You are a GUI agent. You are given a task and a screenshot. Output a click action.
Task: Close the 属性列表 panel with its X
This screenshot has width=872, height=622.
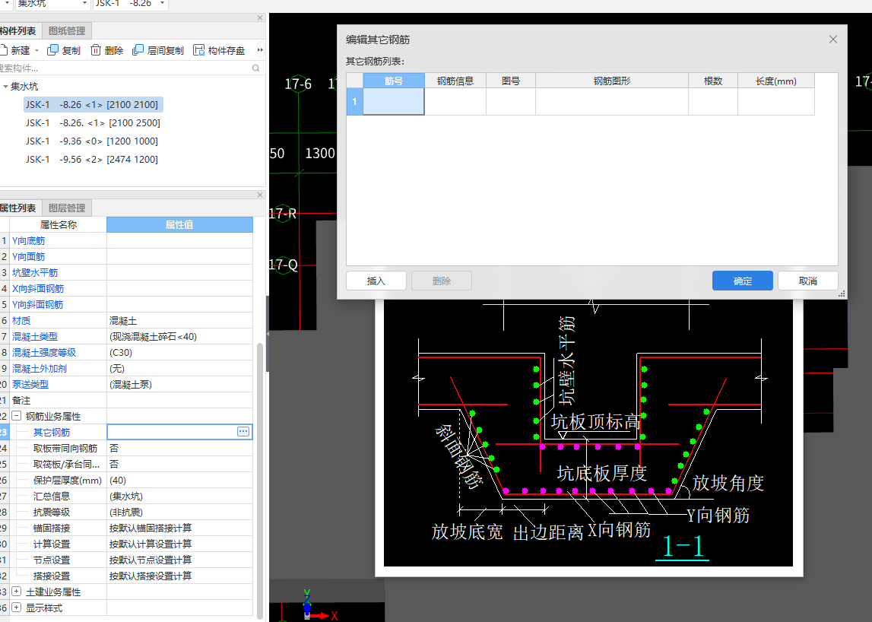click(x=260, y=195)
